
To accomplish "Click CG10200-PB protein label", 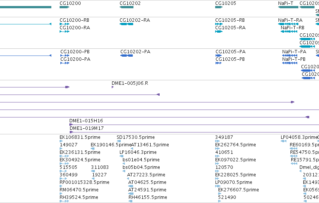I will [x=75, y=52].
